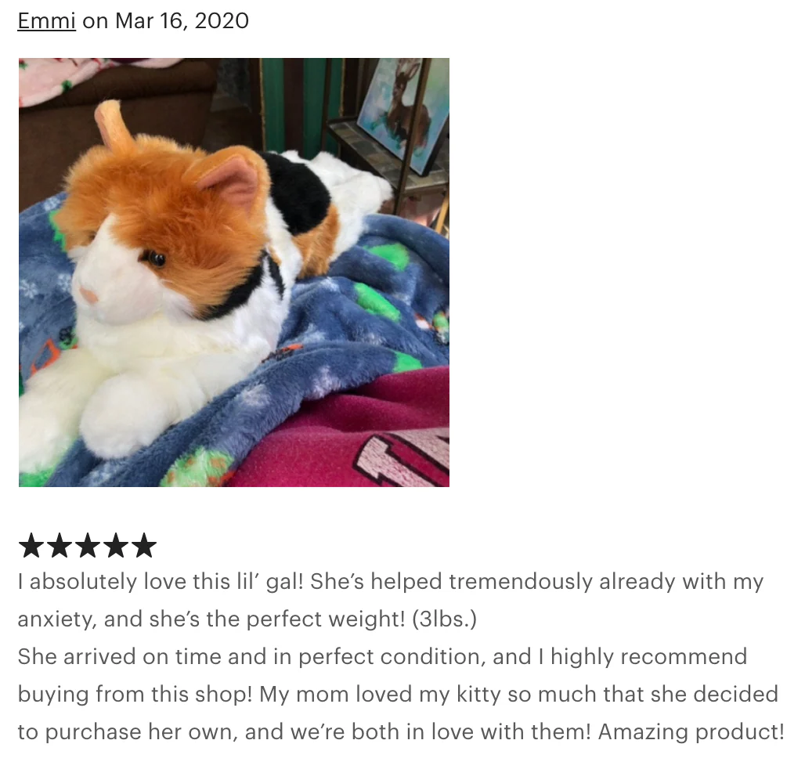Click the third rating star

(x=87, y=545)
